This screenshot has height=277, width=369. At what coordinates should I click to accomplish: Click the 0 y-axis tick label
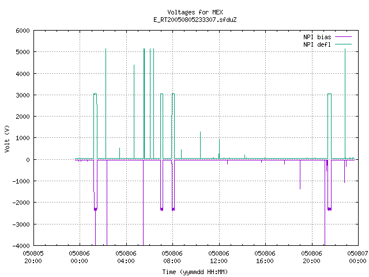tap(28, 160)
